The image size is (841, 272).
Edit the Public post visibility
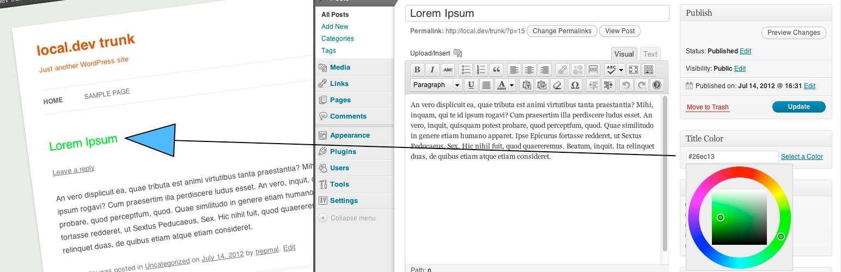pos(740,69)
